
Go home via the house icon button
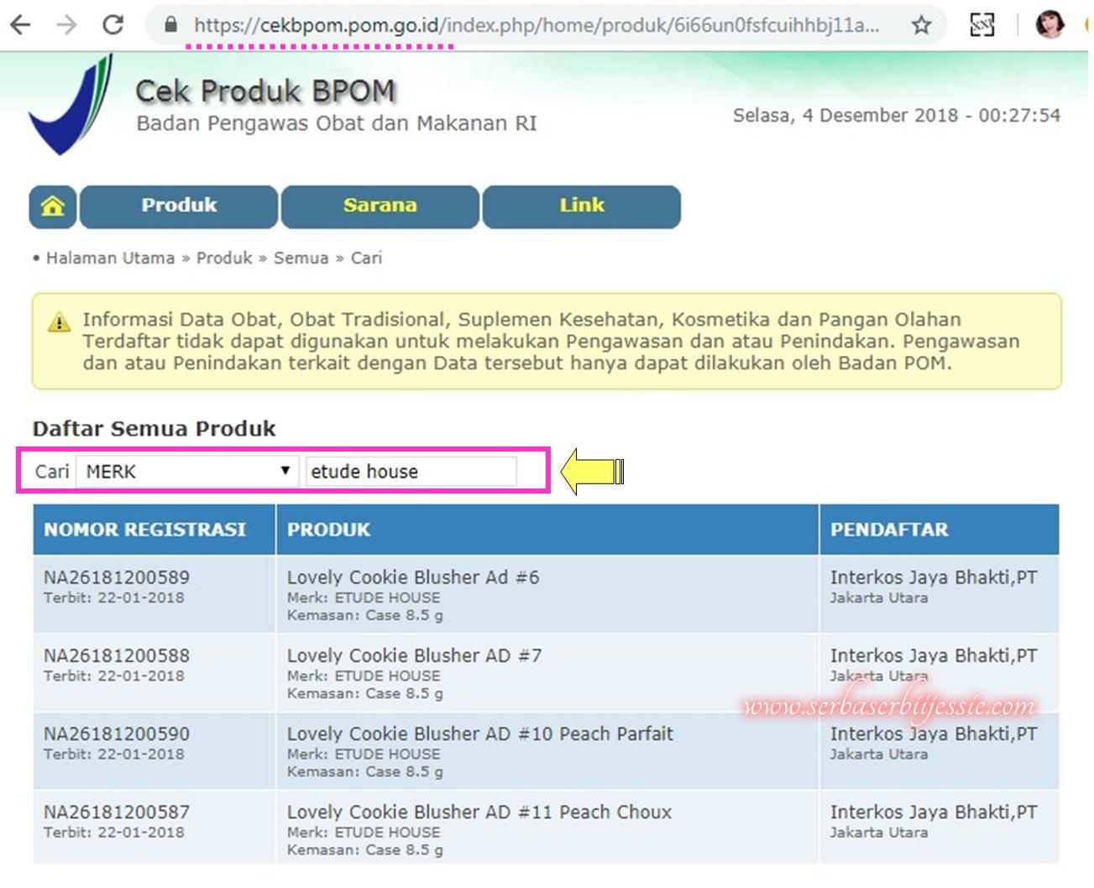(x=53, y=206)
